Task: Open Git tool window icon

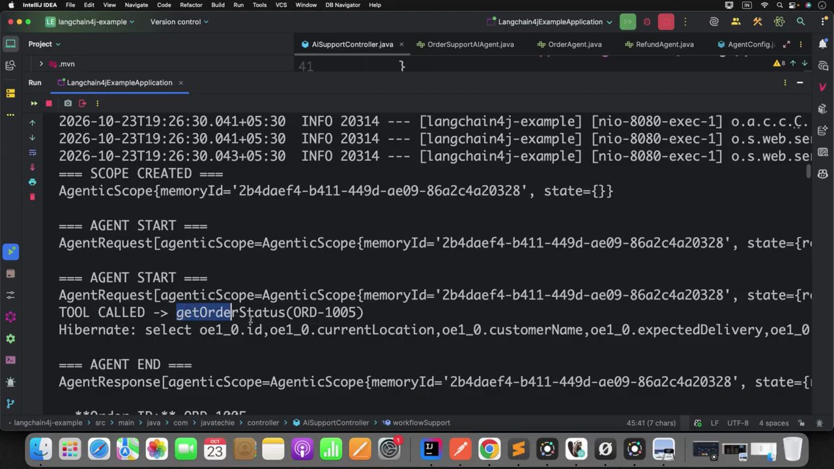Action: 10,403
